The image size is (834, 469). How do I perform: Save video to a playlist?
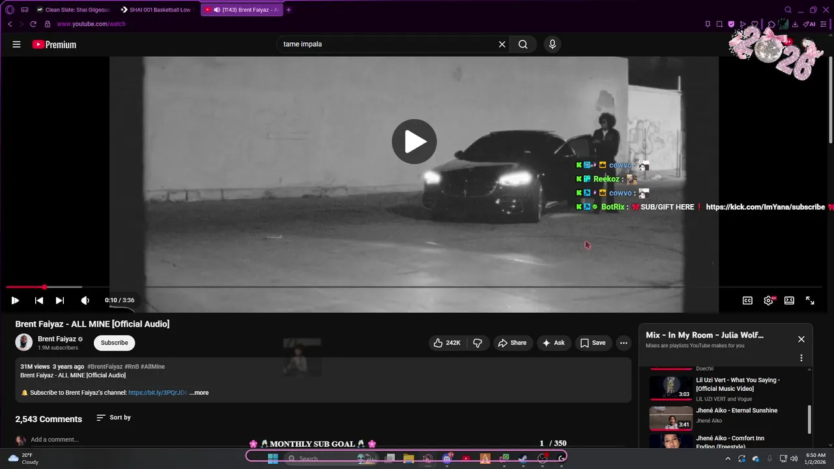pyautogui.click(x=593, y=343)
